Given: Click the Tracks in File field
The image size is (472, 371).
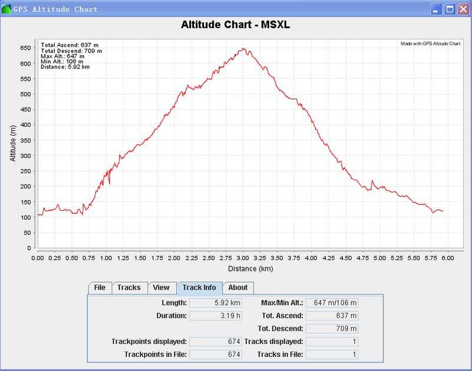Looking at the screenshot, I should [332, 355].
